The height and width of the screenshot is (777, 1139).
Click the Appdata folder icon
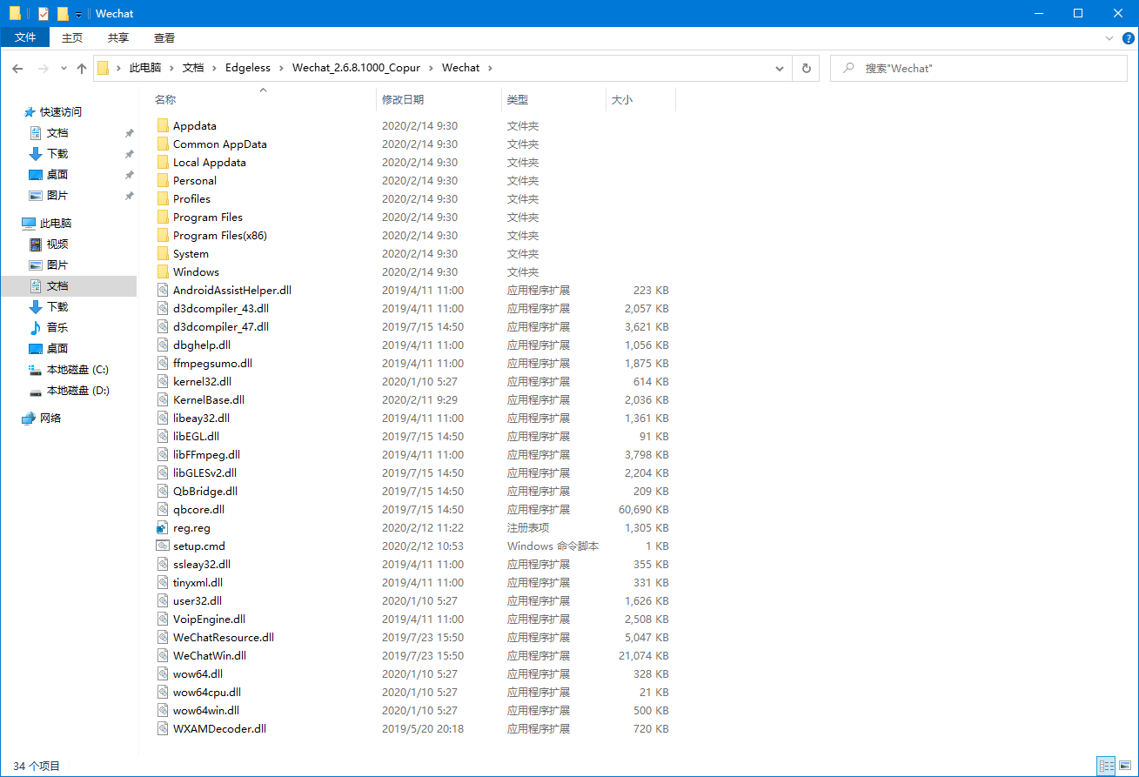tap(163, 126)
